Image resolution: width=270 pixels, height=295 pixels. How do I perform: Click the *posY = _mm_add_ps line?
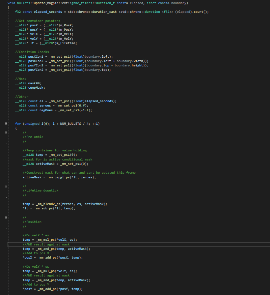[52, 289]
